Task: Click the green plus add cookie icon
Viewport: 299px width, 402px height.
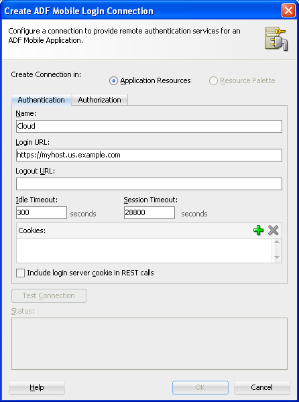Action: click(x=258, y=230)
